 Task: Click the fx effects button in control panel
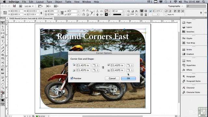point(136,11)
